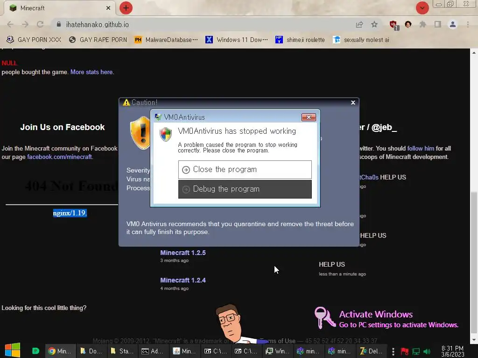Click the padlock site info icon

[x=59, y=24]
